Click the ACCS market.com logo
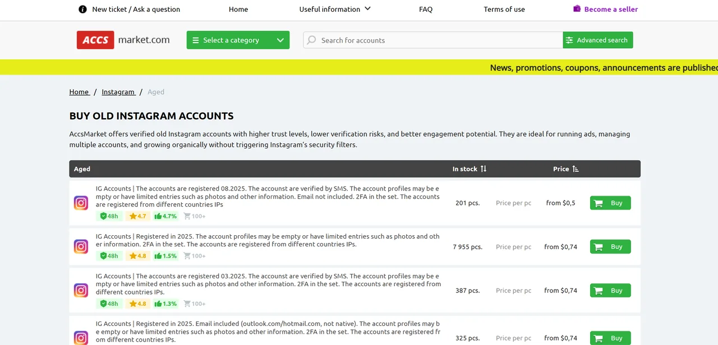Screen dimensions: 718x345 coord(123,40)
